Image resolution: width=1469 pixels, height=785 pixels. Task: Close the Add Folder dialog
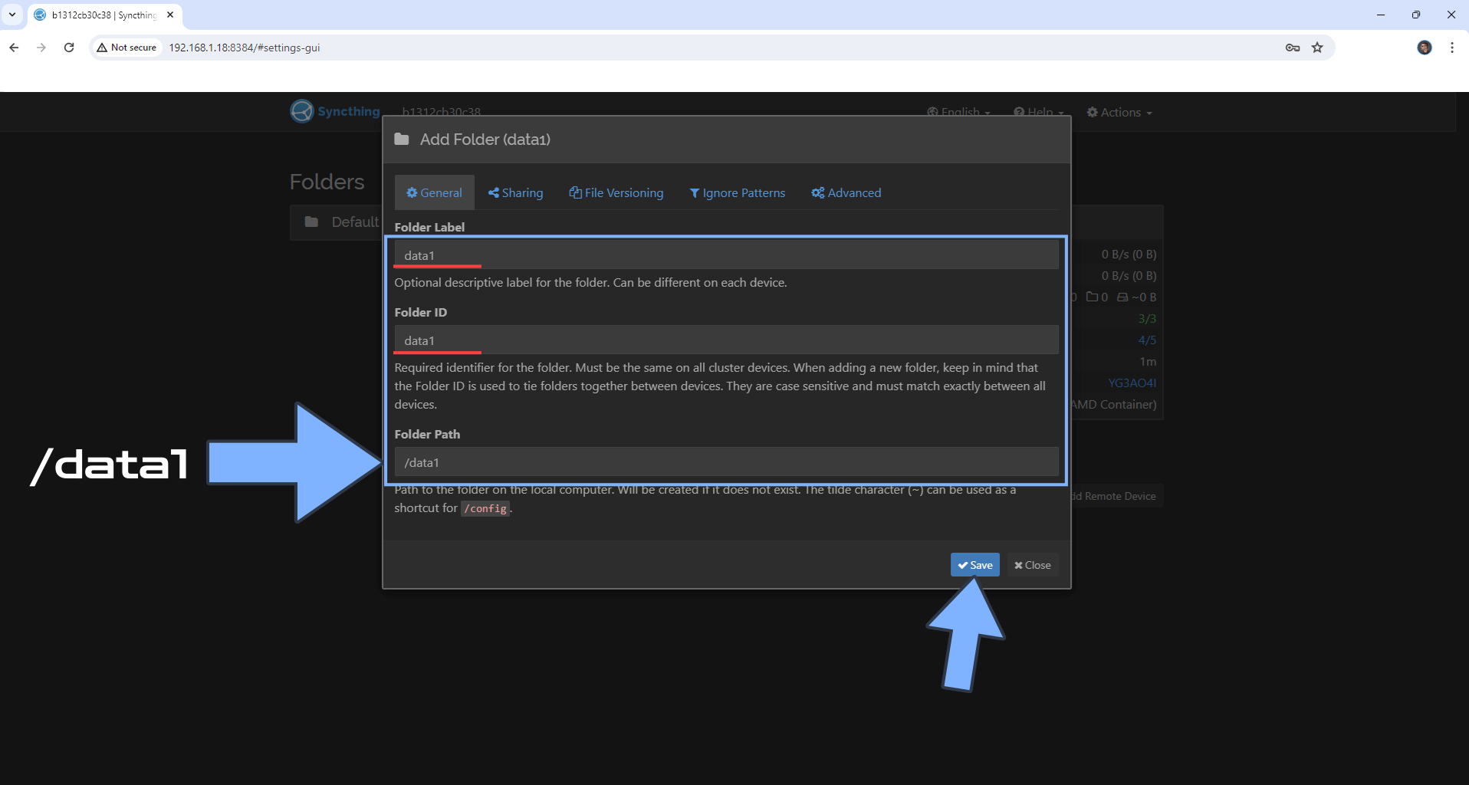tap(1032, 565)
